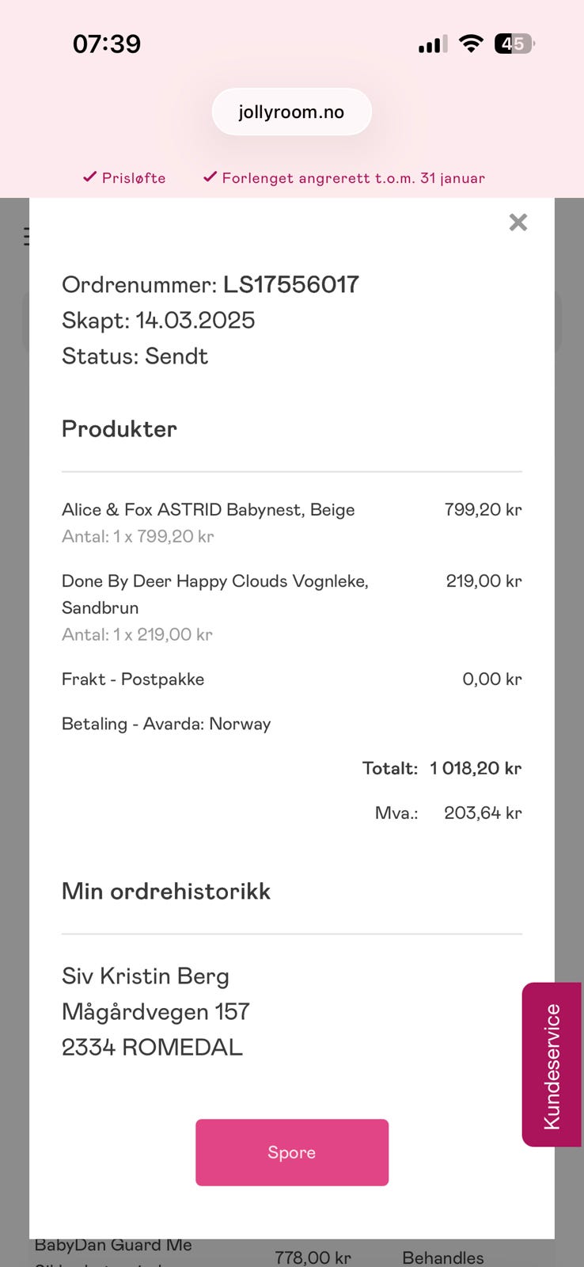
Task: Open the hamburger menu behind the popup
Action: pos(27,236)
